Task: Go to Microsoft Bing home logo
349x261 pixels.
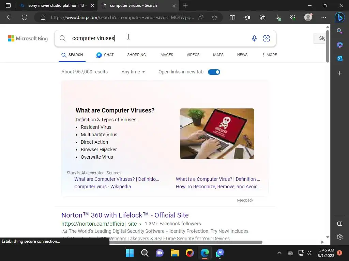Action: [x=28, y=38]
